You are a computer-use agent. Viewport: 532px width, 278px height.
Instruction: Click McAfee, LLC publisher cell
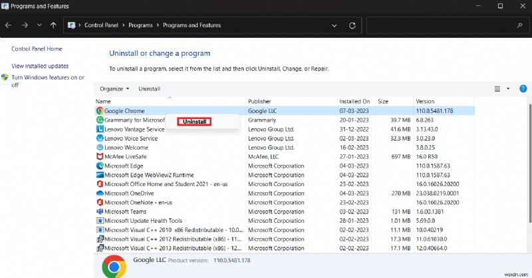(263, 156)
